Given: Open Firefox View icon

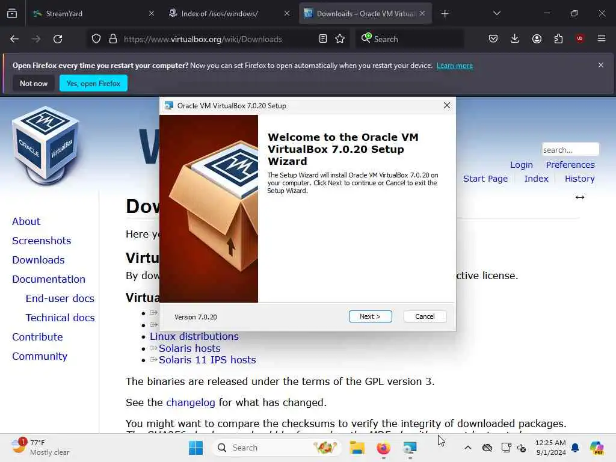Looking at the screenshot, I should click(12, 13).
